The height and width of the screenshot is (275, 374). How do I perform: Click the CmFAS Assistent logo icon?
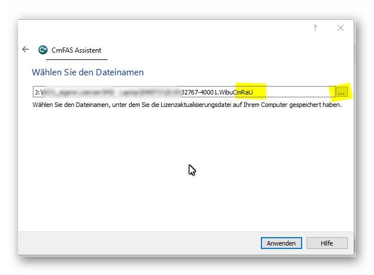pyautogui.click(x=42, y=50)
